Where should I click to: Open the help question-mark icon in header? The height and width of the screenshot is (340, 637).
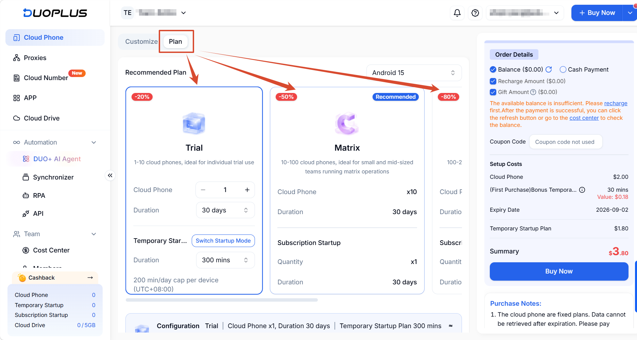[475, 13]
